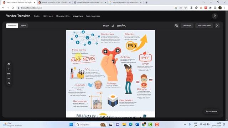Viewport: 228px width, 128px height.
Task: Open Microsoft Edge from the taskbar
Action: (131, 124)
